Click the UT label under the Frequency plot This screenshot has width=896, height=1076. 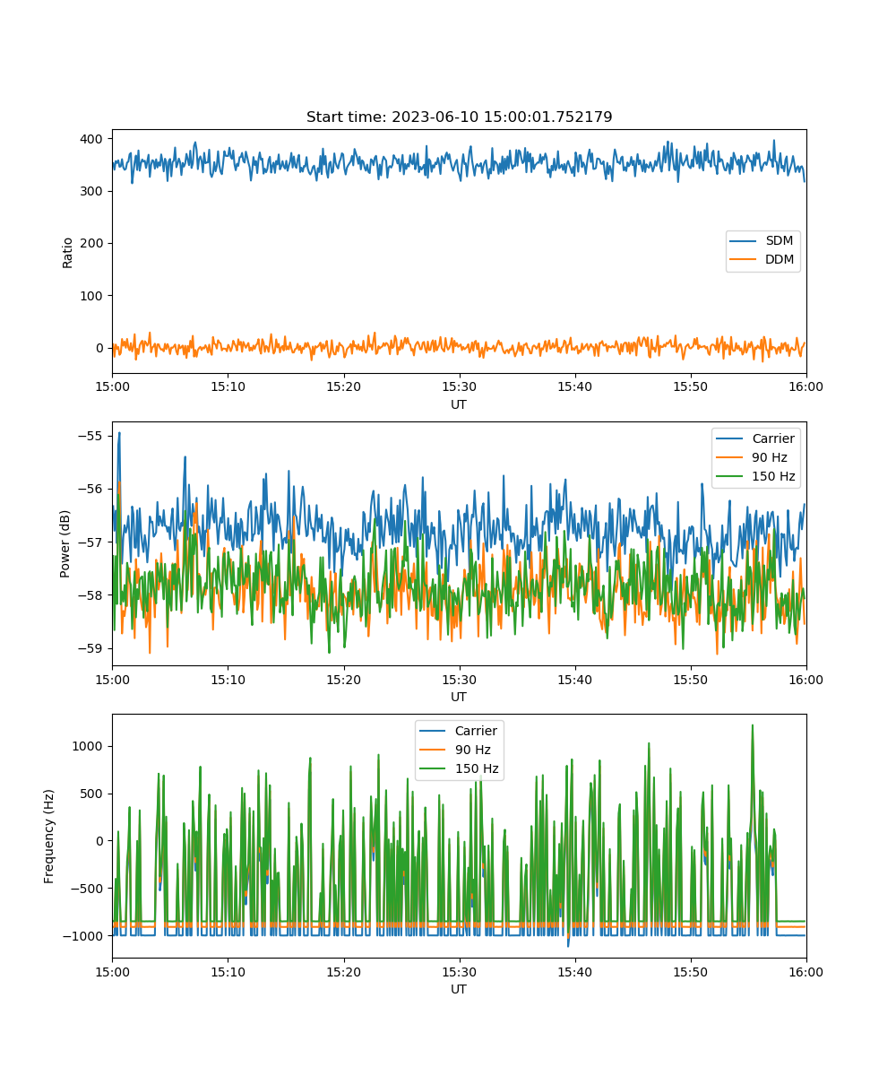[459, 989]
